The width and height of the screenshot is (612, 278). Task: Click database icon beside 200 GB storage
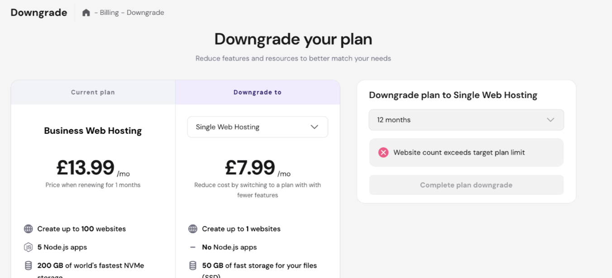[28, 265]
